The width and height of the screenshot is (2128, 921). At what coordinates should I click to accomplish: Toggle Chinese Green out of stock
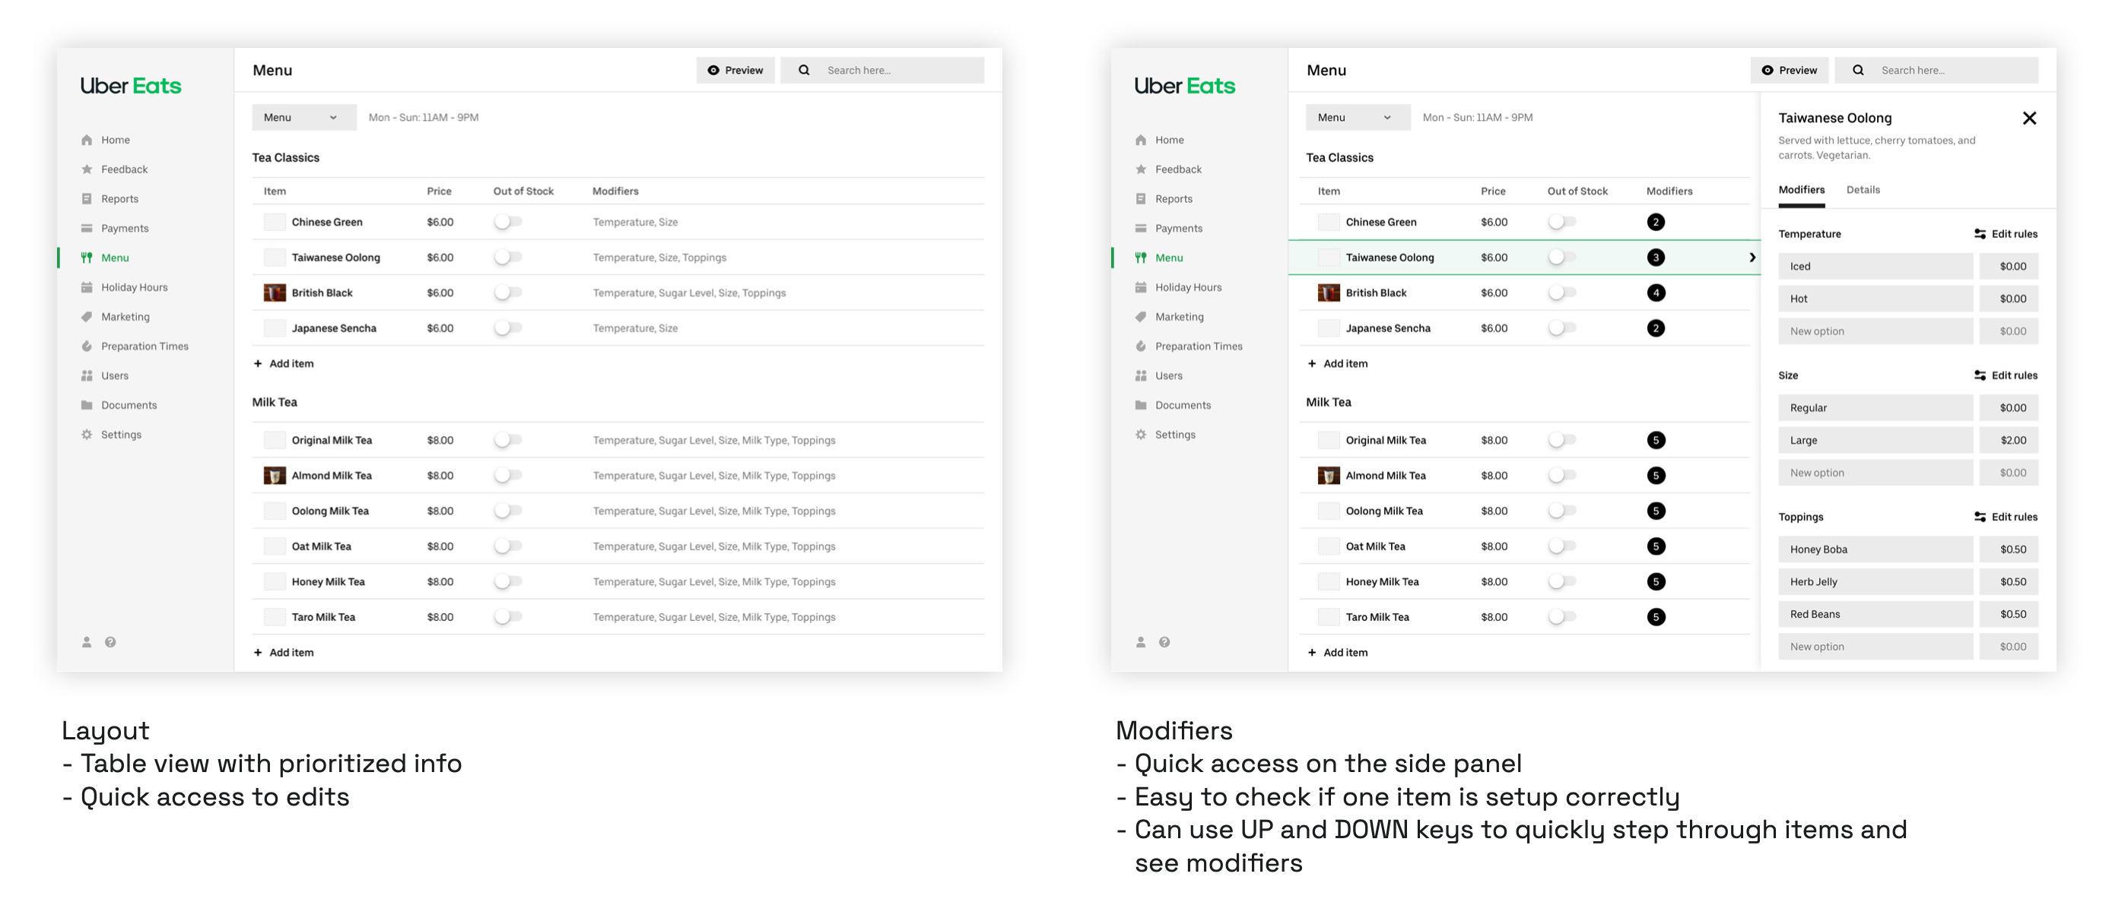[x=508, y=221]
